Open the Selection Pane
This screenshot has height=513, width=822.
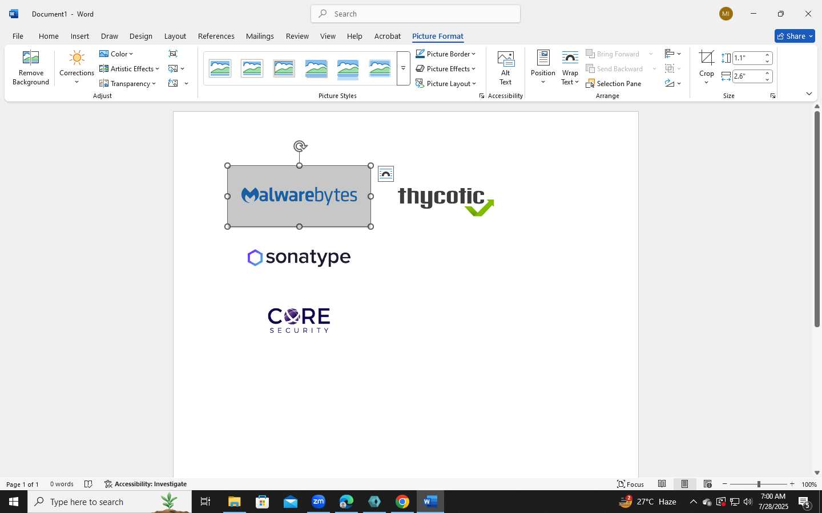[614, 84]
